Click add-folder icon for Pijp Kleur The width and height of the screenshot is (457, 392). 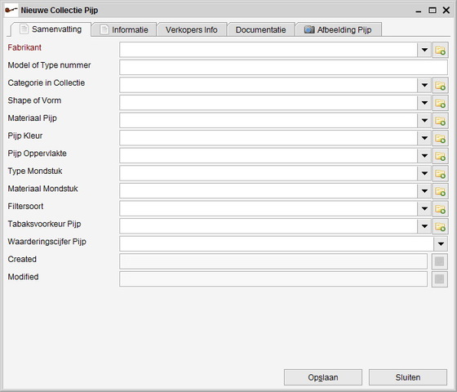(440, 138)
